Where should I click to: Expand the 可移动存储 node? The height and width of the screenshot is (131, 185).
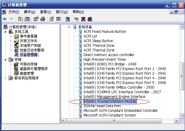pos(11,64)
